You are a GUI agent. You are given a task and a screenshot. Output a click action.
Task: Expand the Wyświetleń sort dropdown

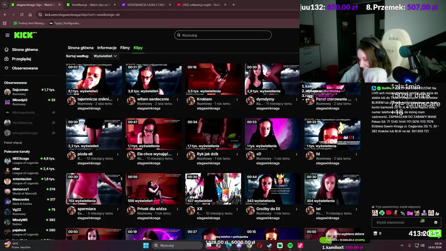(105, 56)
